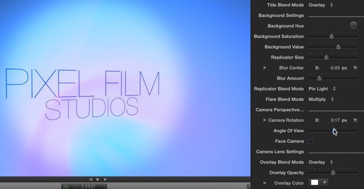Click the Camera Perspective section header

279,110
